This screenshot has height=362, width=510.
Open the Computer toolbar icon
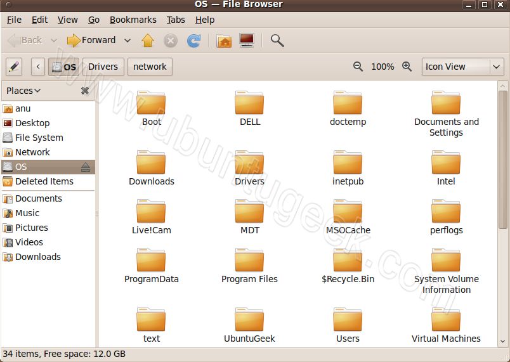247,41
